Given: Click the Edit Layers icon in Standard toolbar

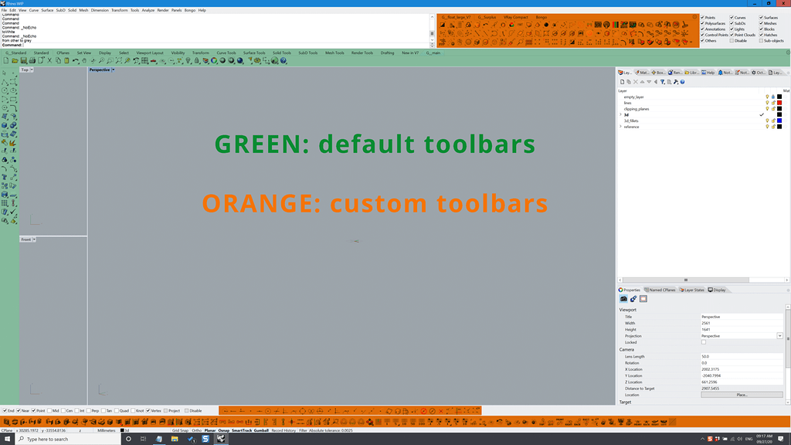Looking at the screenshot, I should 205,60.
